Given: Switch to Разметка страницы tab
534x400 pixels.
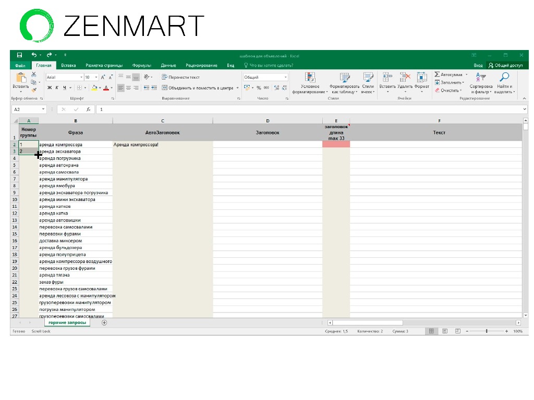Looking at the screenshot, I should click(x=104, y=65).
